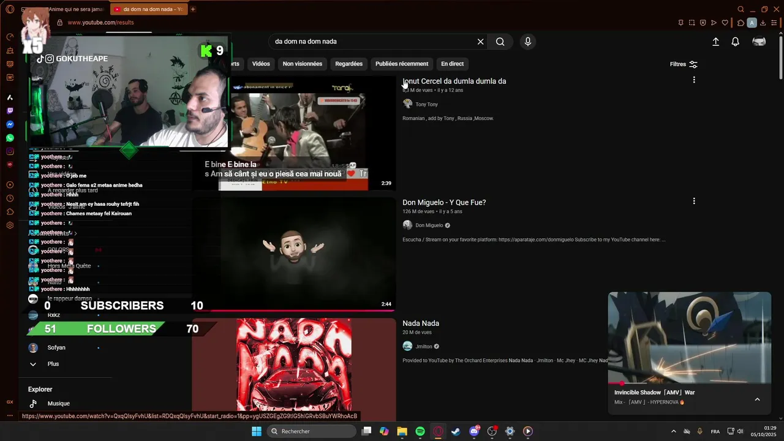Image resolution: width=784 pixels, height=441 pixels.
Task: Select the Non visionnées filter chip
Action: (303, 64)
